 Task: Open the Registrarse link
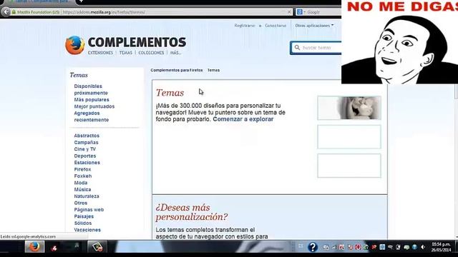coord(245,26)
